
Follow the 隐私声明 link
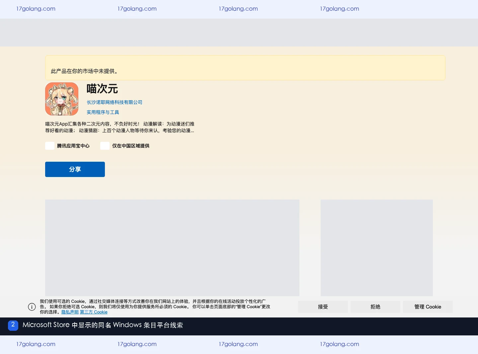tap(70, 312)
